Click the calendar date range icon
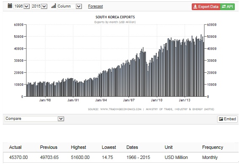Screen dimensions: 239x164 [x=10, y=6]
